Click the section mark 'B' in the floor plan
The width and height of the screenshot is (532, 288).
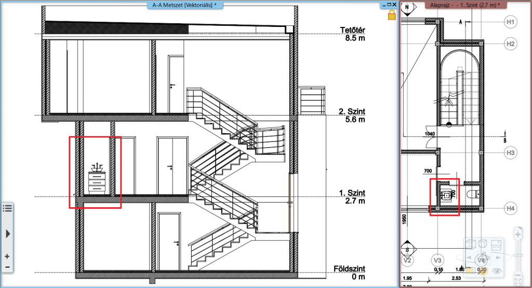tap(505, 140)
